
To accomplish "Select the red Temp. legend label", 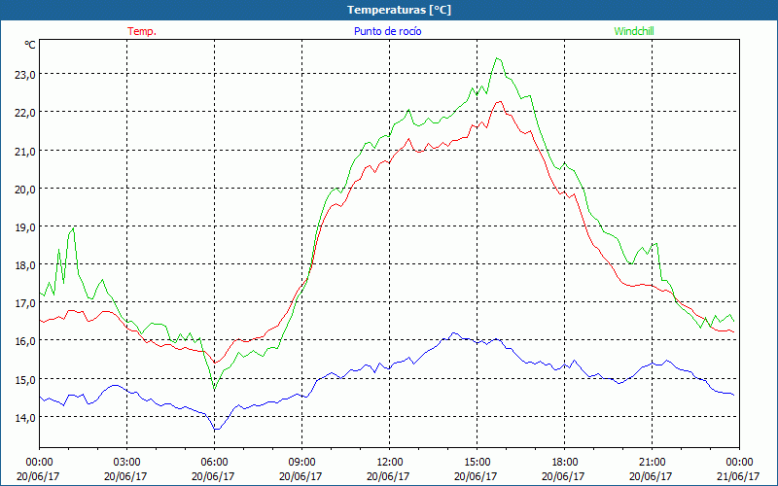I will [142, 31].
